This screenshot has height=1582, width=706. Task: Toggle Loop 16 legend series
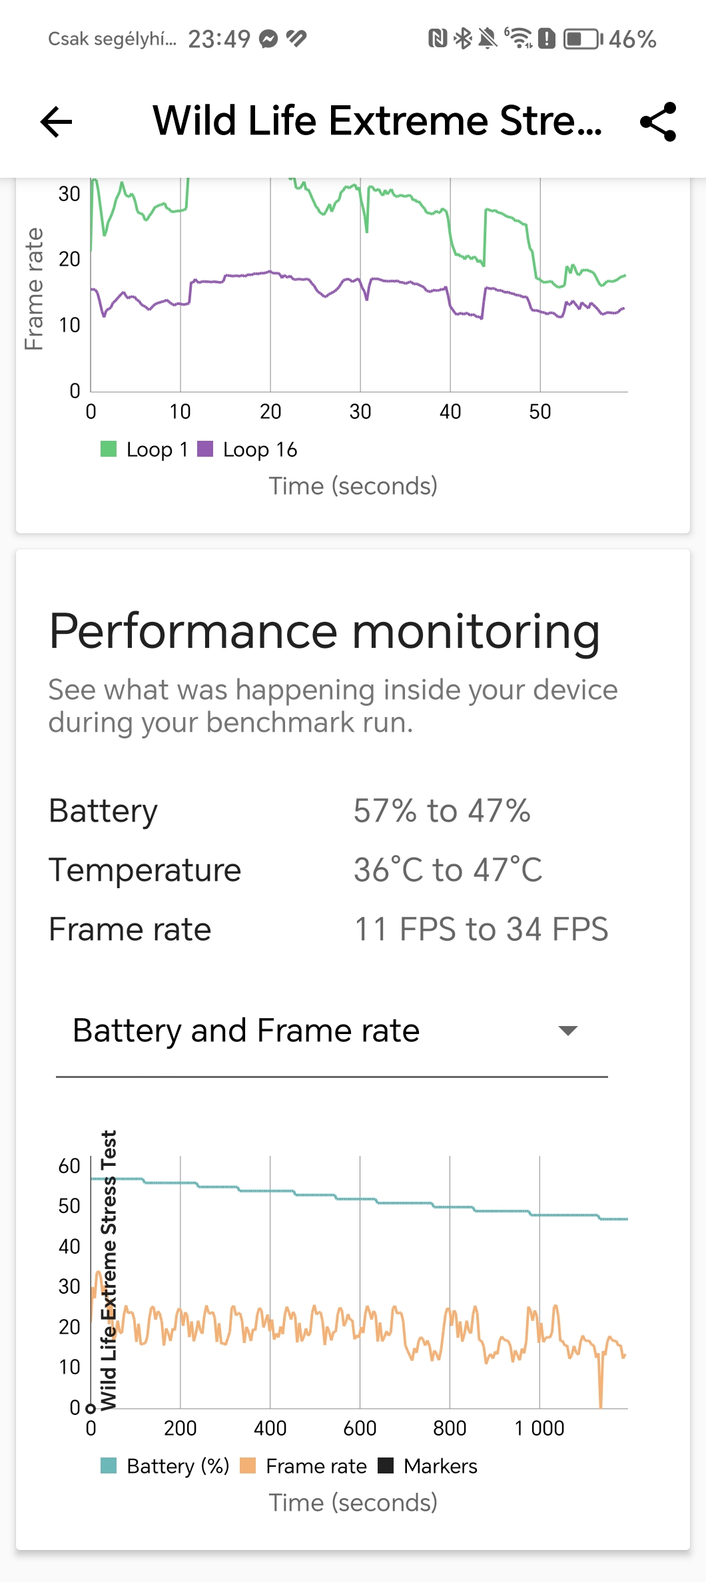(x=248, y=449)
